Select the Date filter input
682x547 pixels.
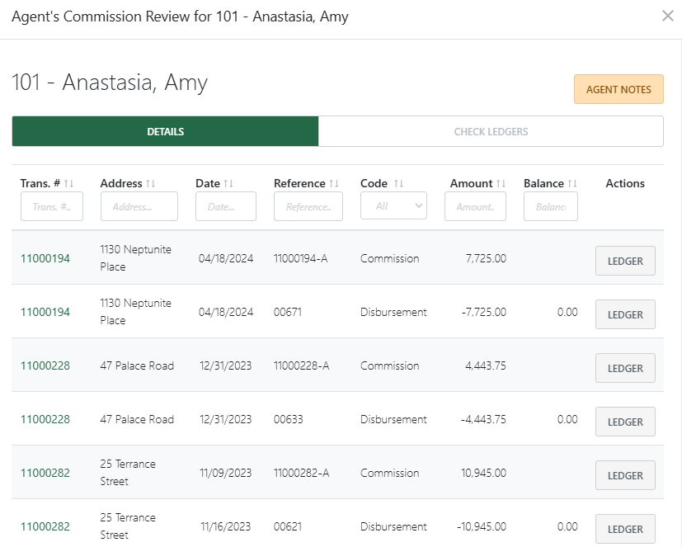pyautogui.click(x=226, y=206)
